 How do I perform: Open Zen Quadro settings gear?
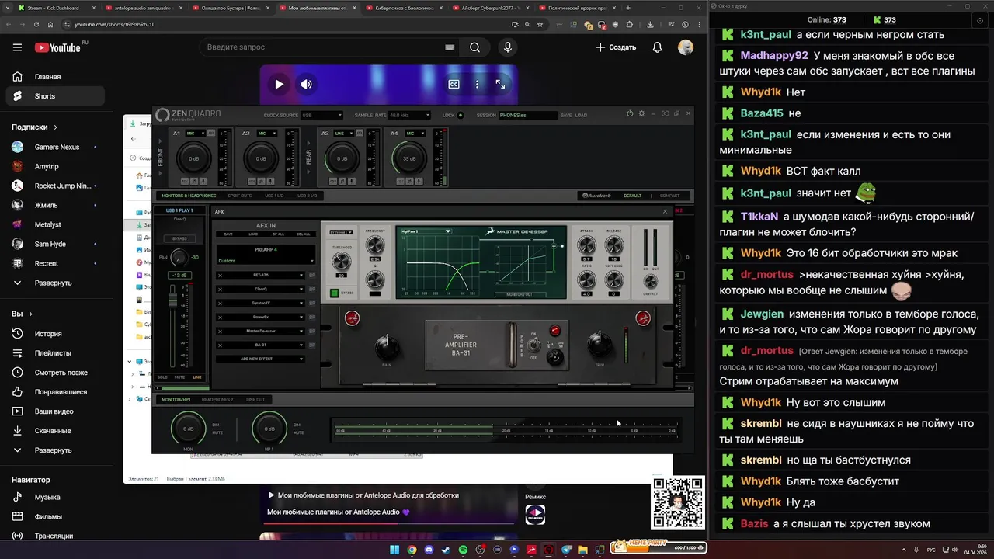(641, 113)
